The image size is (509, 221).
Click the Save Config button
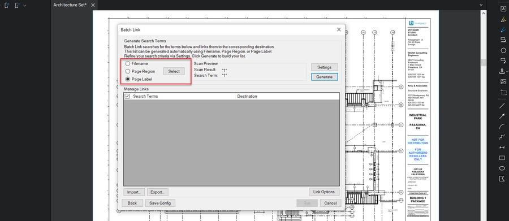coord(160,203)
